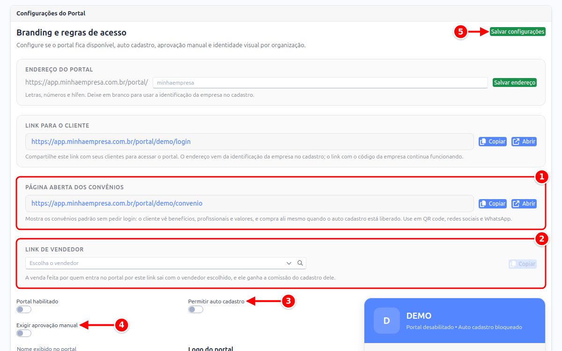Click Salvar configurações button
The height and width of the screenshot is (351, 562).
(x=518, y=32)
